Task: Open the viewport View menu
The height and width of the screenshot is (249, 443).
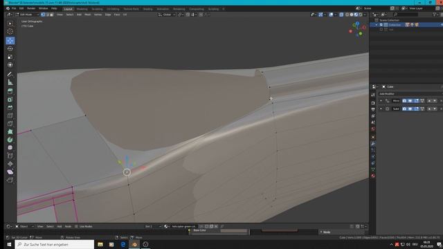Action: [60, 15]
